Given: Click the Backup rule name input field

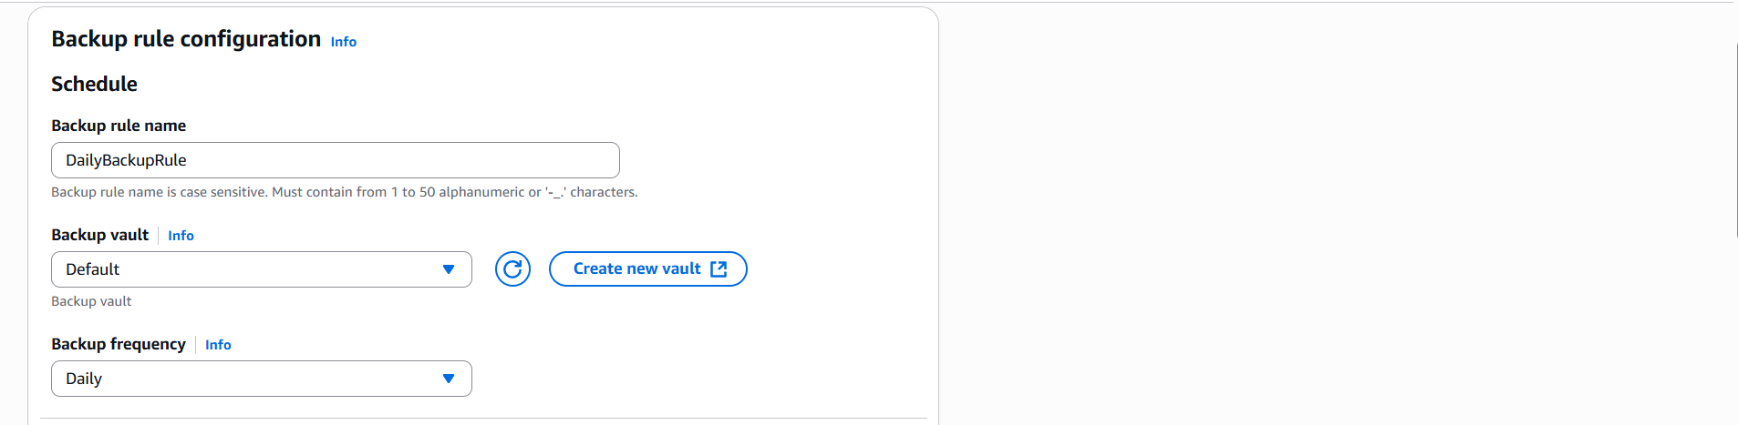Looking at the screenshot, I should coord(336,160).
